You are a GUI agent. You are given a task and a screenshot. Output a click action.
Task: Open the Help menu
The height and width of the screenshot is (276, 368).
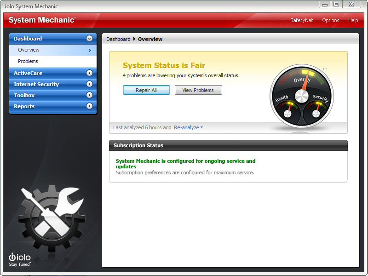(353, 20)
